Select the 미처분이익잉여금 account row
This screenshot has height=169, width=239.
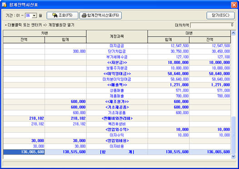coord(117,79)
